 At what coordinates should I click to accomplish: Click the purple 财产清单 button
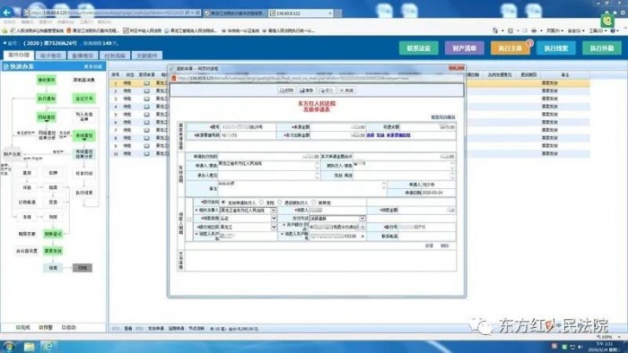464,48
